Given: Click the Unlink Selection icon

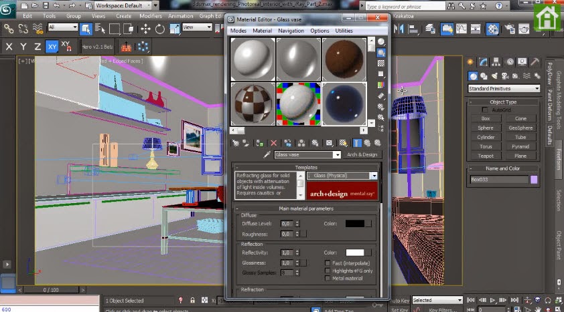Looking at the screenshot, I should (x=23, y=29).
